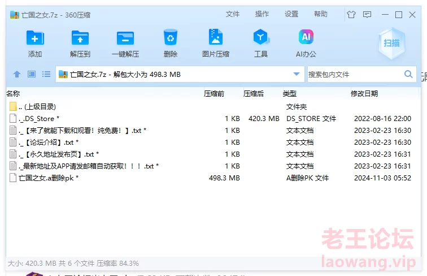Click the search-in-archive input field
This screenshot has height=276, width=427.
354,74
